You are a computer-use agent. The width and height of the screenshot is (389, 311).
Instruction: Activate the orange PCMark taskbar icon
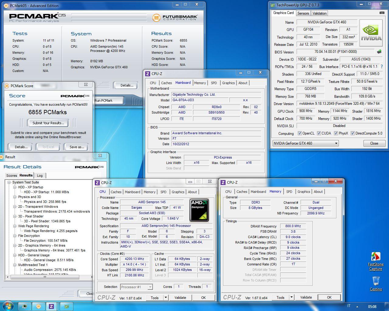(x=39, y=306)
